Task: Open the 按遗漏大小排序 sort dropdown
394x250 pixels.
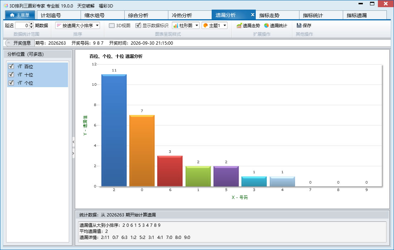Action: 77,26
